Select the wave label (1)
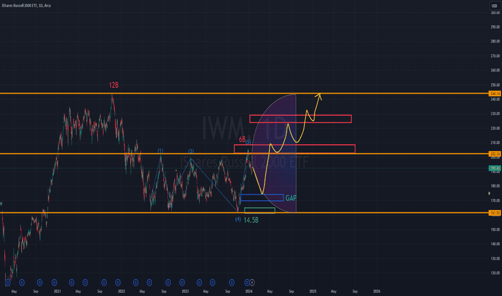 pyautogui.click(x=161, y=151)
